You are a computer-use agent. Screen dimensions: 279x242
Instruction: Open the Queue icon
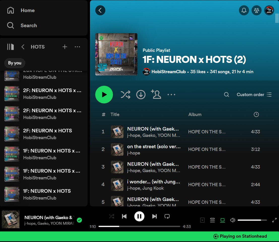point(212,220)
